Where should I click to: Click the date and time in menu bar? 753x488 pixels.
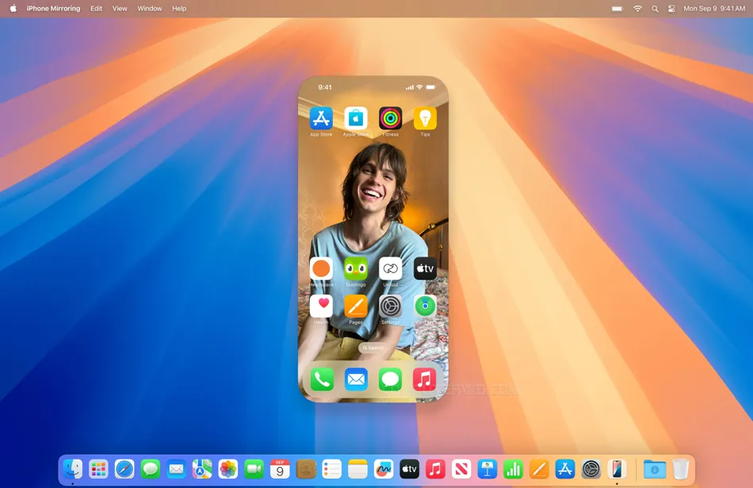[714, 8]
